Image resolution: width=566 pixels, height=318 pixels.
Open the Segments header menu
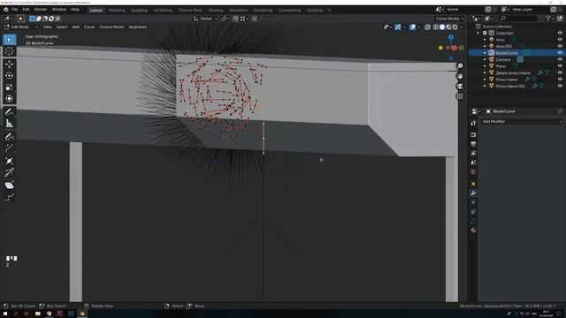click(138, 27)
